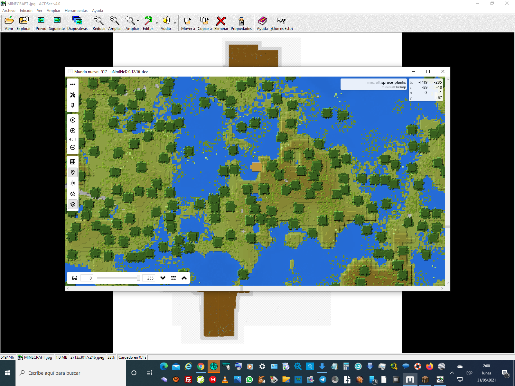Start slideshow with the Diapositivas button

77,23
